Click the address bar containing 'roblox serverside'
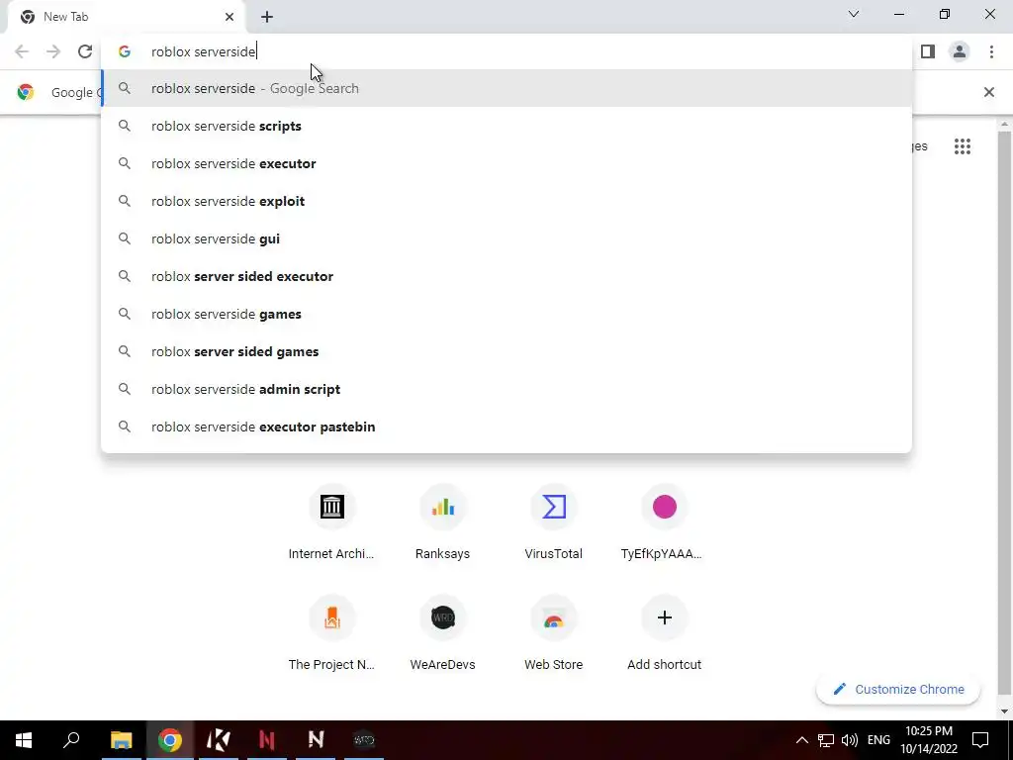Image resolution: width=1013 pixels, height=760 pixels. tap(506, 51)
